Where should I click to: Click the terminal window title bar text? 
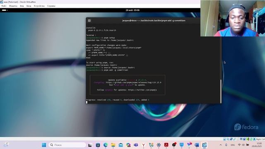154,21
